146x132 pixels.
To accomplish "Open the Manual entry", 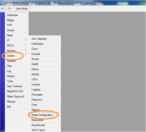I will point(17,102).
